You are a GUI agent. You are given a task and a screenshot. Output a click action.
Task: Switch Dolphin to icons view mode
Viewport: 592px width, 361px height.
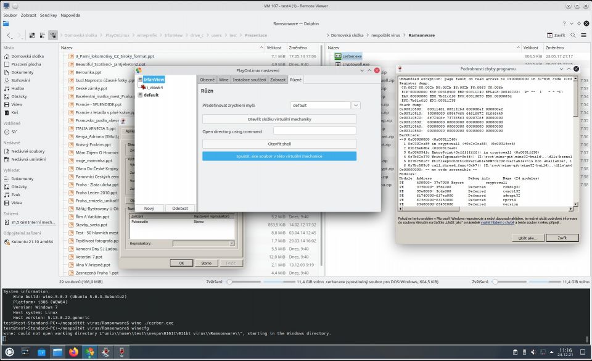click(32, 35)
